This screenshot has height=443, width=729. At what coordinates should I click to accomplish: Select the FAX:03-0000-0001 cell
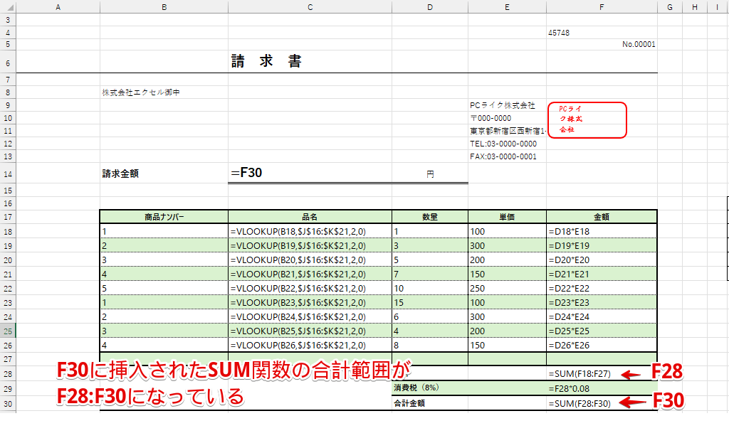(x=507, y=156)
